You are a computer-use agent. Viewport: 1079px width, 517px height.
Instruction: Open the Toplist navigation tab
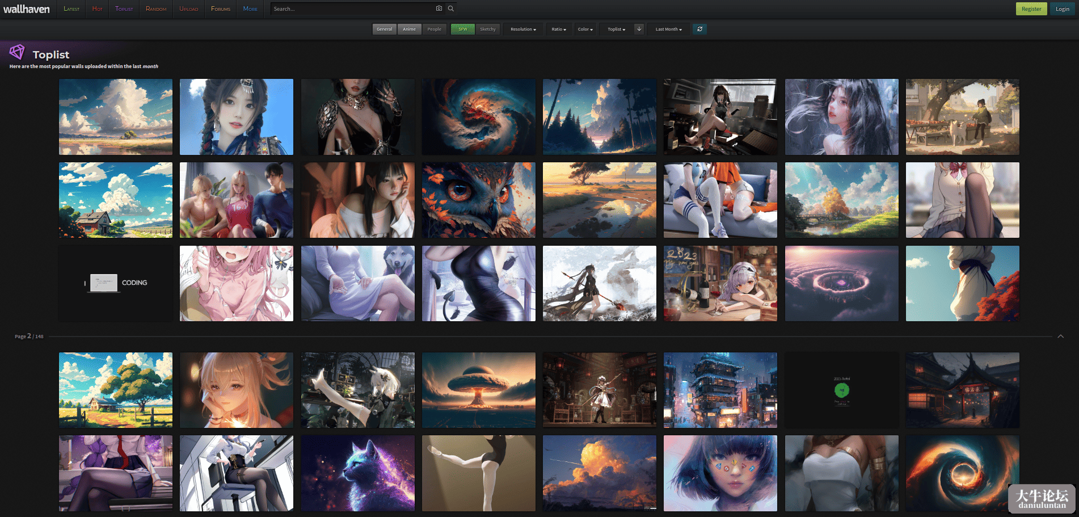[124, 9]
